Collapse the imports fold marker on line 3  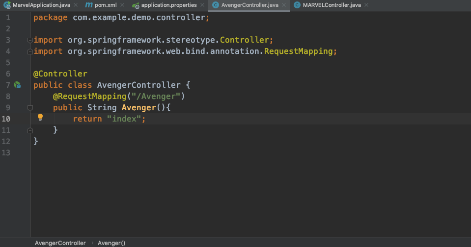coord(30,40)
